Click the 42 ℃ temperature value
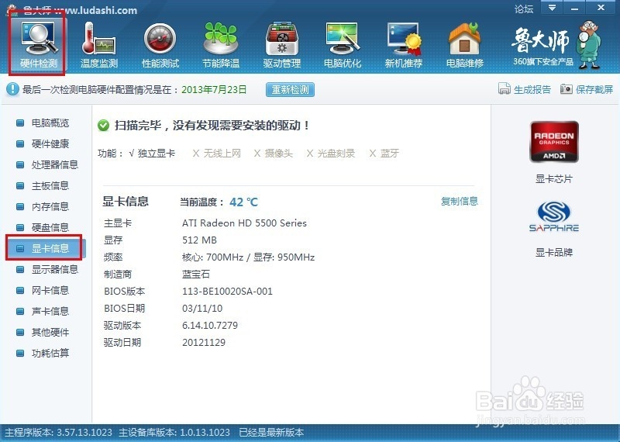 (x=243, y=202)
